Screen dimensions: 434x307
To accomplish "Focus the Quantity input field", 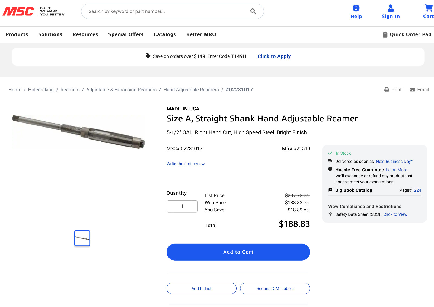I will pos(182,206).
